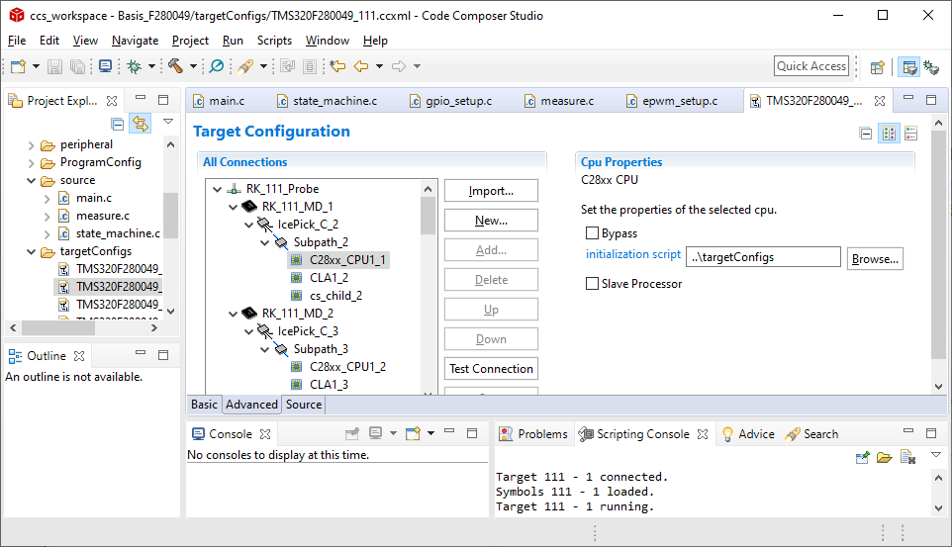Open the Navigate menu

135,41
